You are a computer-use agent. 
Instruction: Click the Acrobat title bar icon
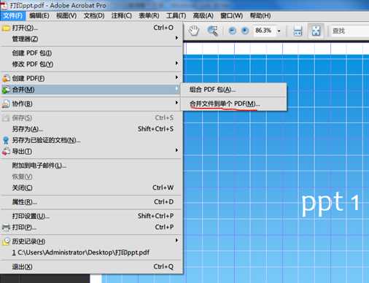pyautogui.click(x=4, y=5)
